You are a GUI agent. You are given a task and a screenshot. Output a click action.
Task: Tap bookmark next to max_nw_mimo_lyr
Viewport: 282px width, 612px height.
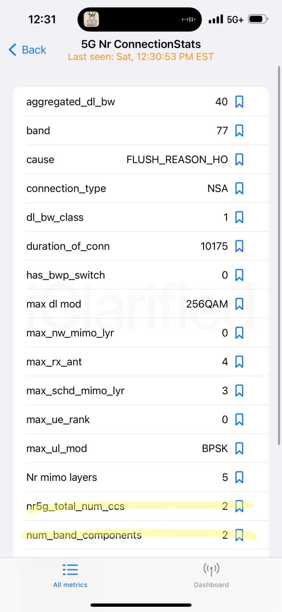coord(239,333)
